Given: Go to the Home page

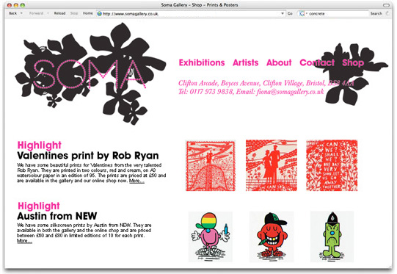Looking at the screenshot, I should point(87,13).
